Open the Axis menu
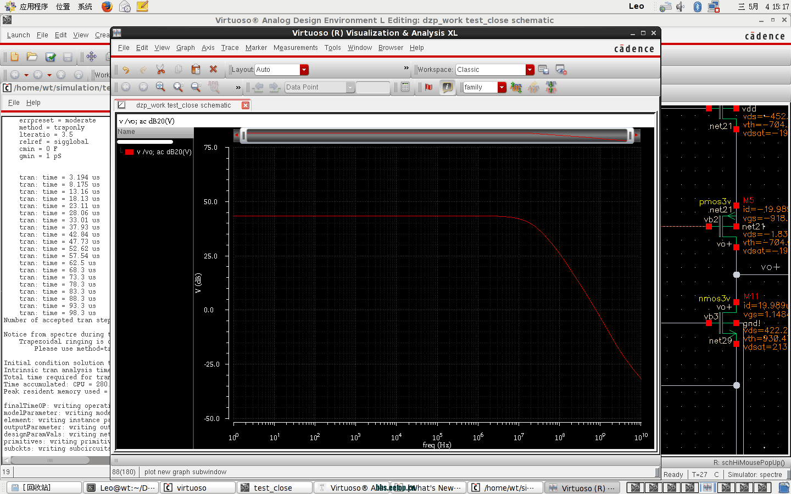The image size is (791, 494). [208, 48]
